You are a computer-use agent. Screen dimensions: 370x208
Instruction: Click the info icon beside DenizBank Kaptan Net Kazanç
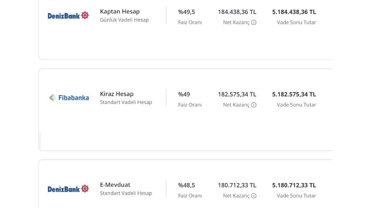tap(254, 23)
